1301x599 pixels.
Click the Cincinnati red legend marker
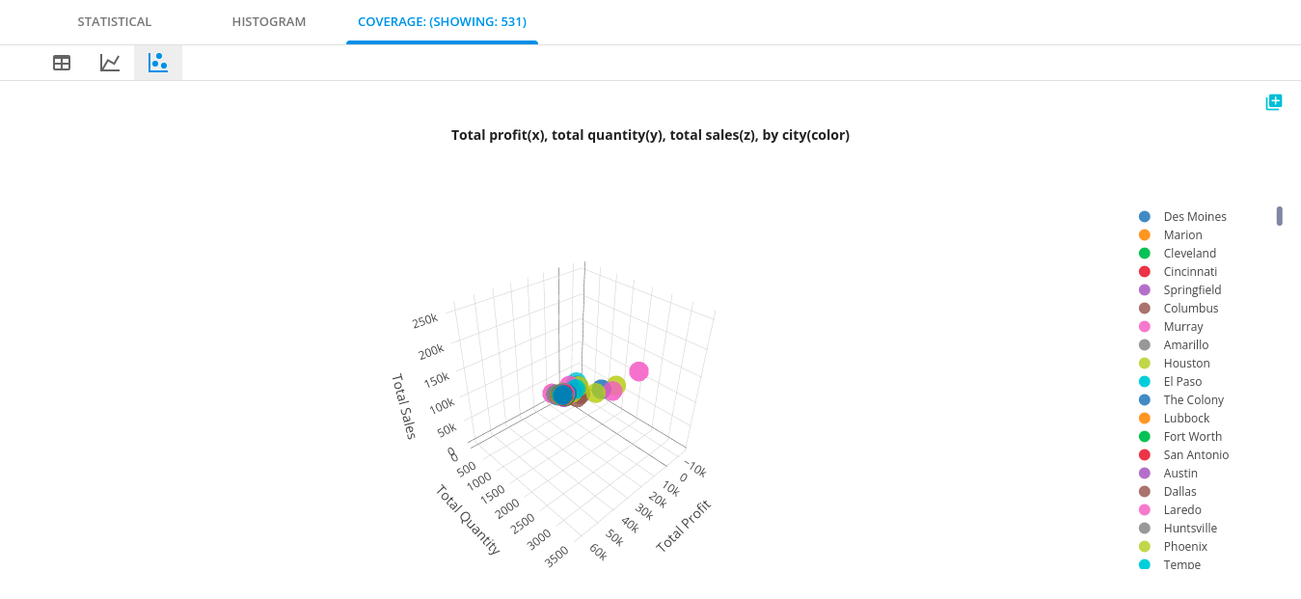point(1145,272)
